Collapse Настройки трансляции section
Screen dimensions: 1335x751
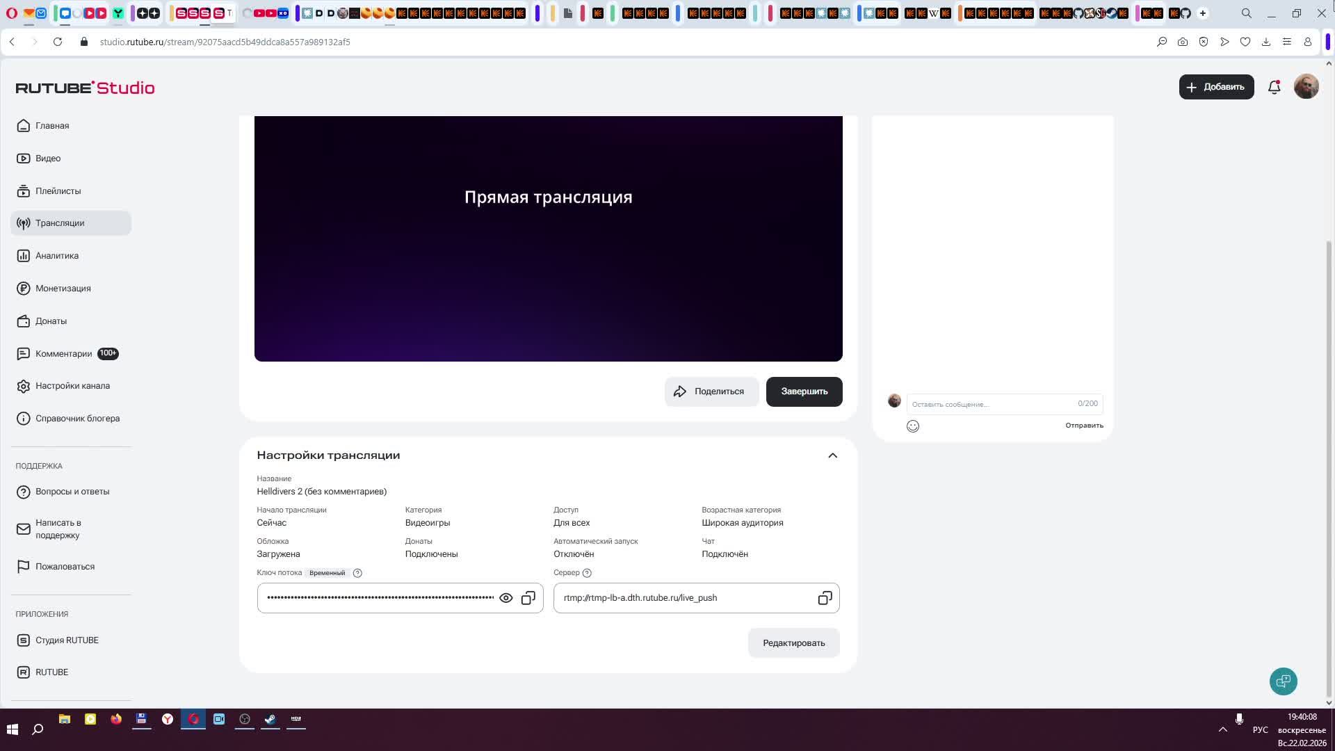coord(832,455)
